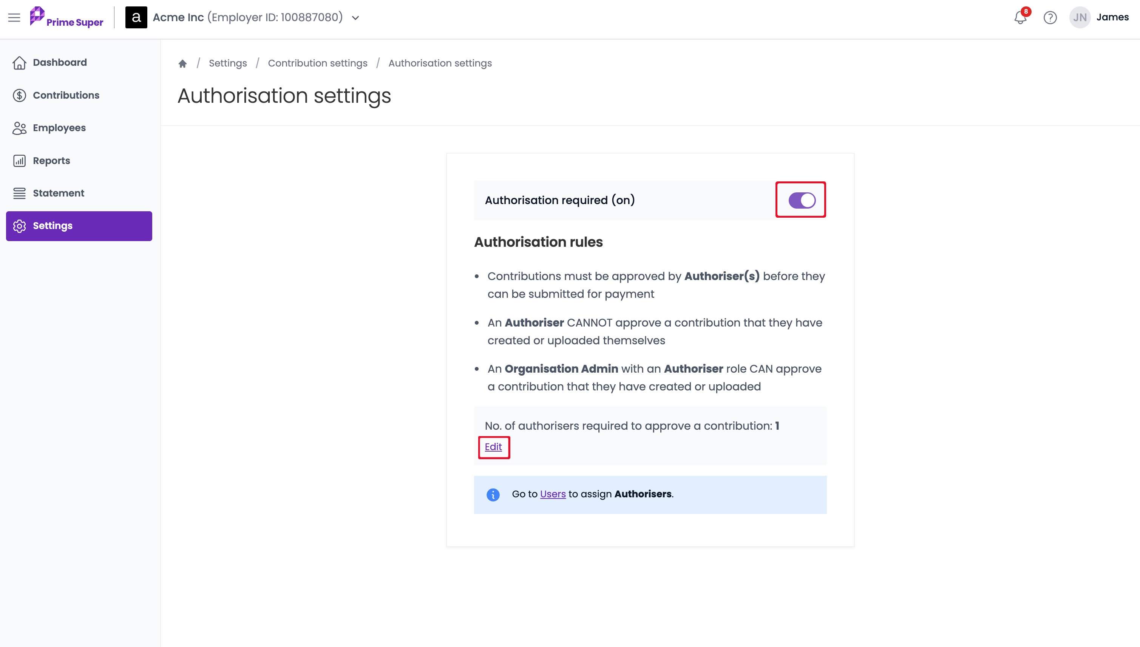The image size is (1140, 647).
Task: Click the home breadcrumb icon
Action: click(x=182, y=63)
